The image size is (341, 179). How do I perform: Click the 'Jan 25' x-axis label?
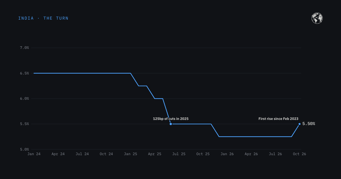pos(130,154)
